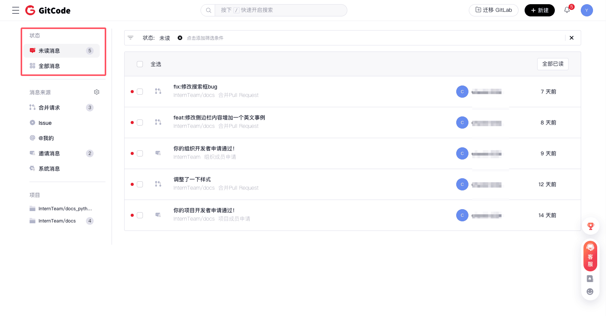Click the 全部已读 button

(x=553, y=64)
